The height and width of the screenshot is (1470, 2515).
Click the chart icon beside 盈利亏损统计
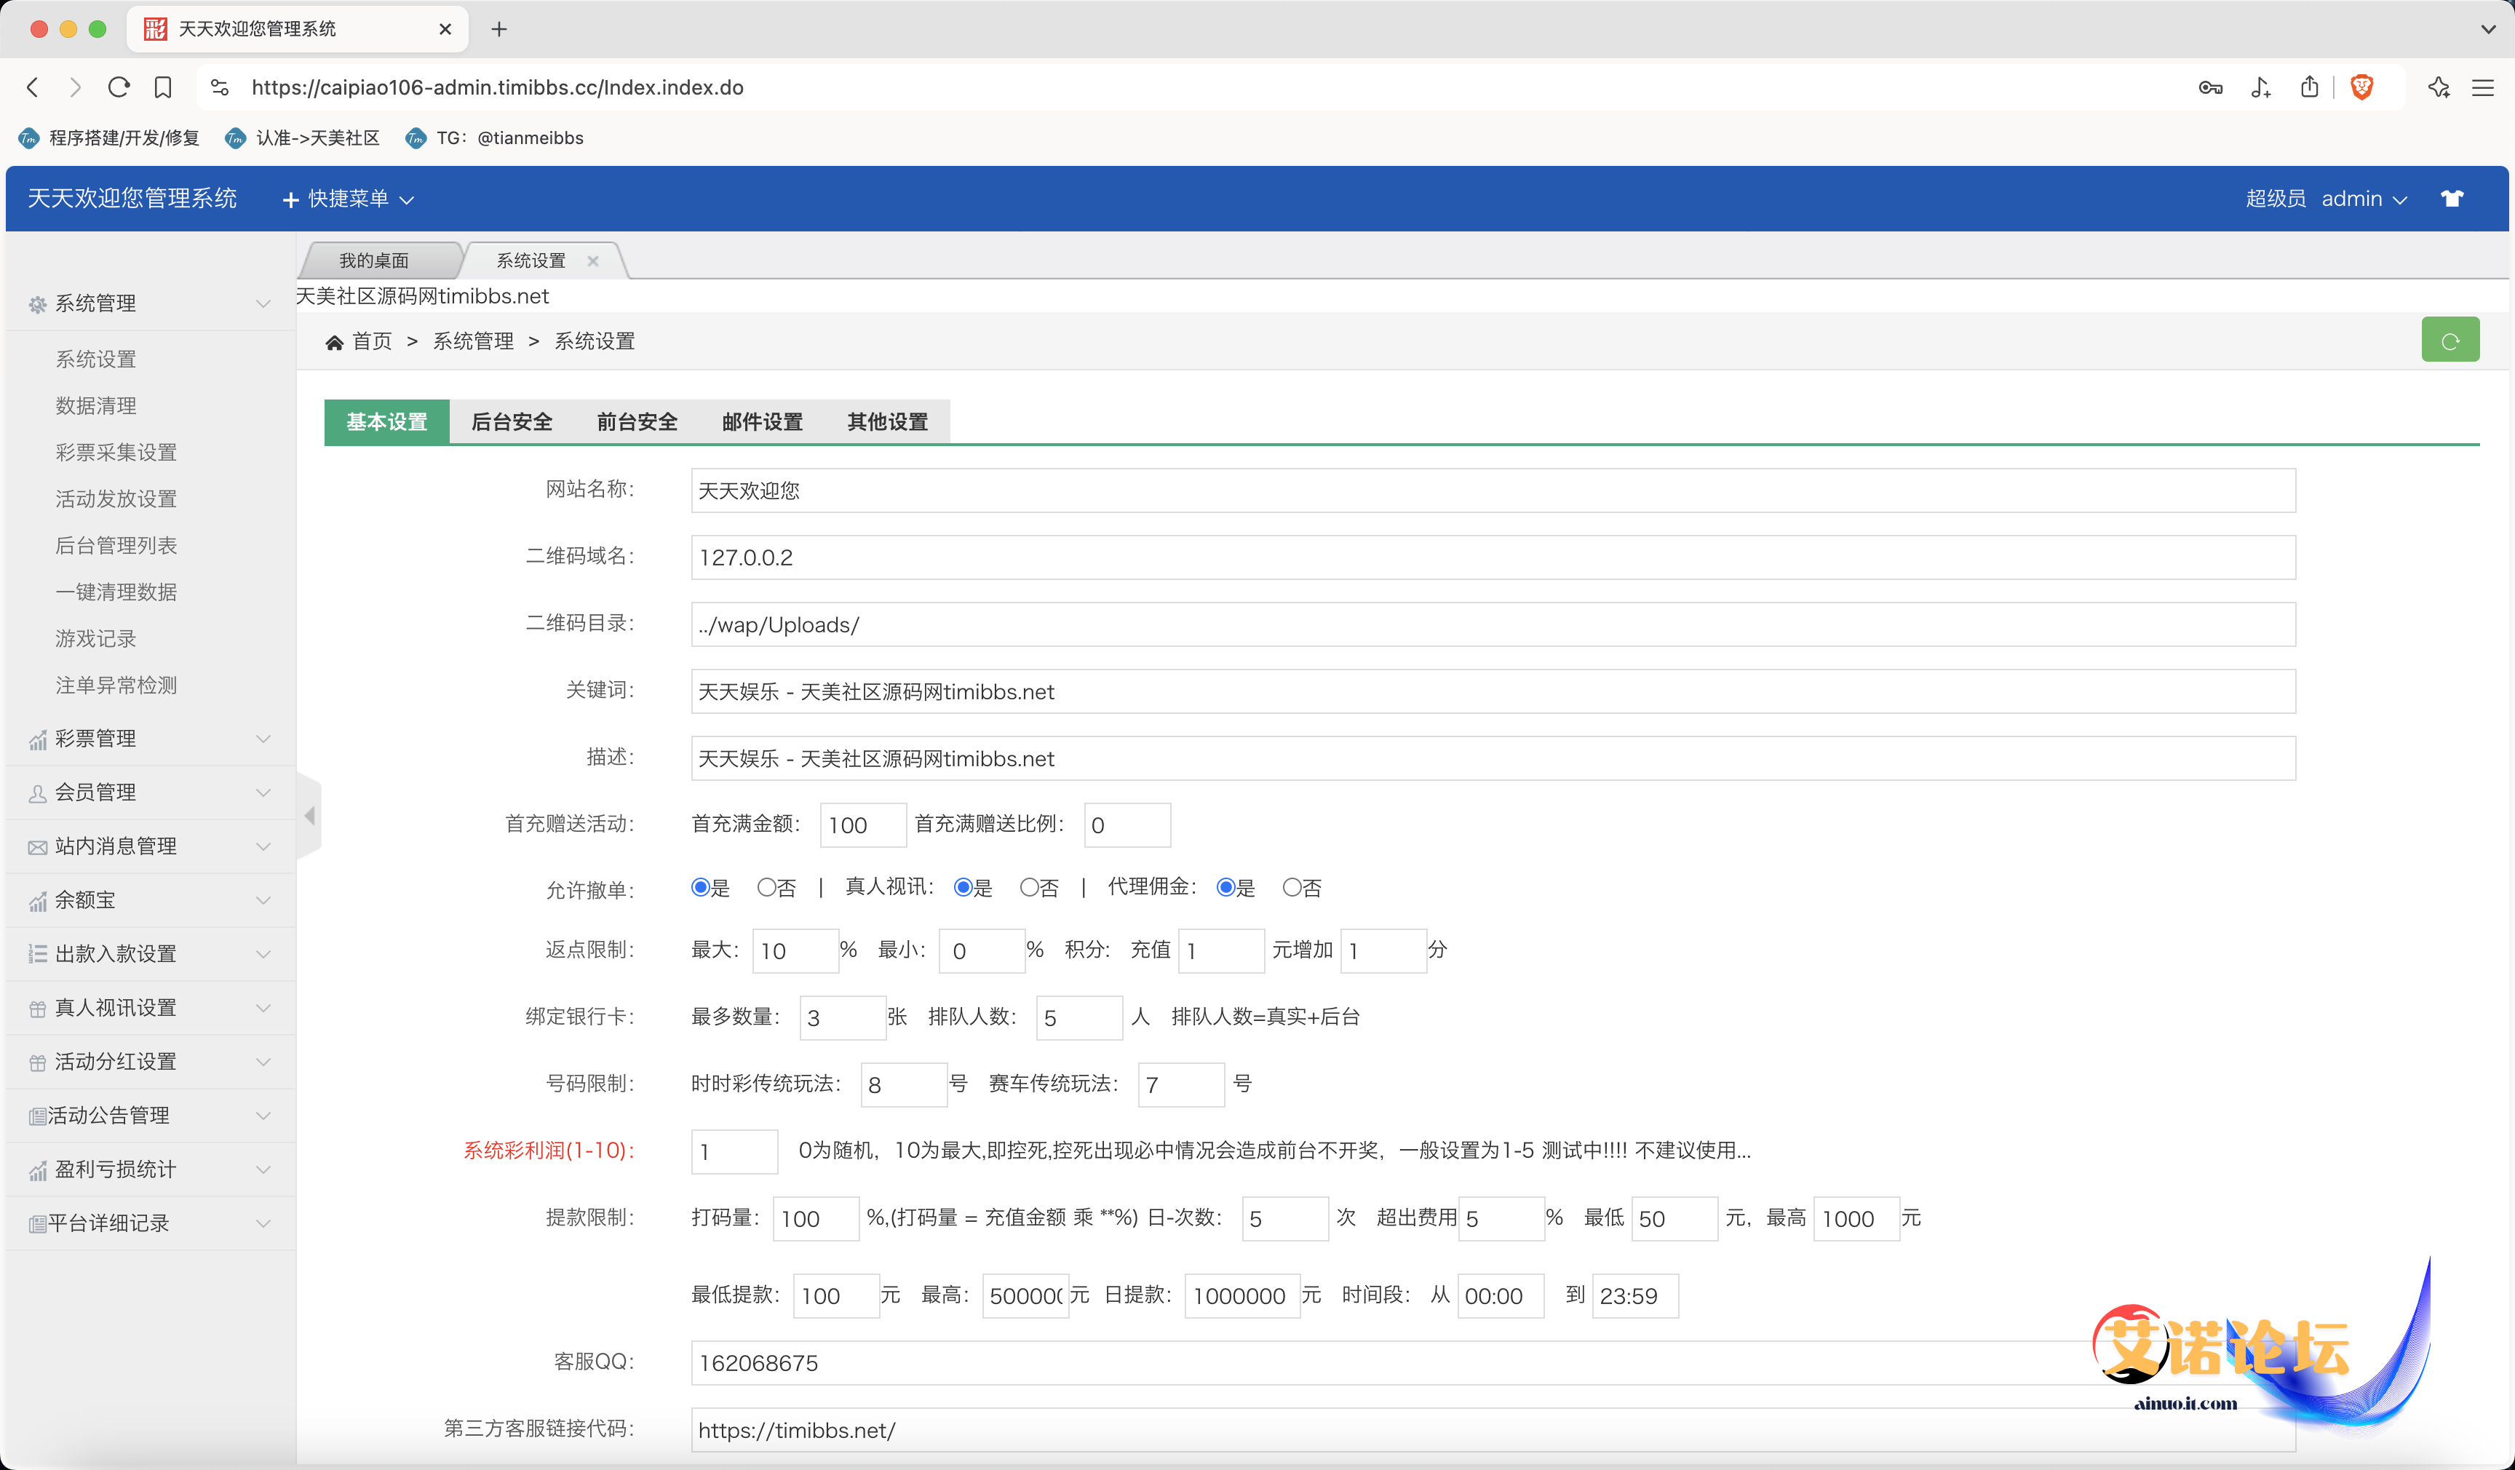point(38,1171)
